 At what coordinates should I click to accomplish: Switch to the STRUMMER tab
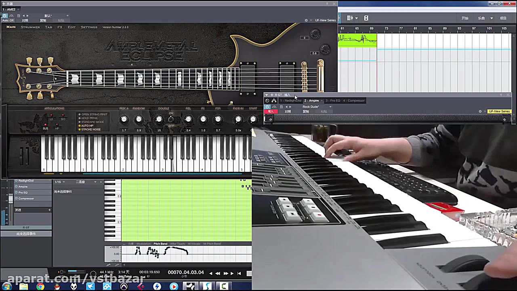(32, 27)
